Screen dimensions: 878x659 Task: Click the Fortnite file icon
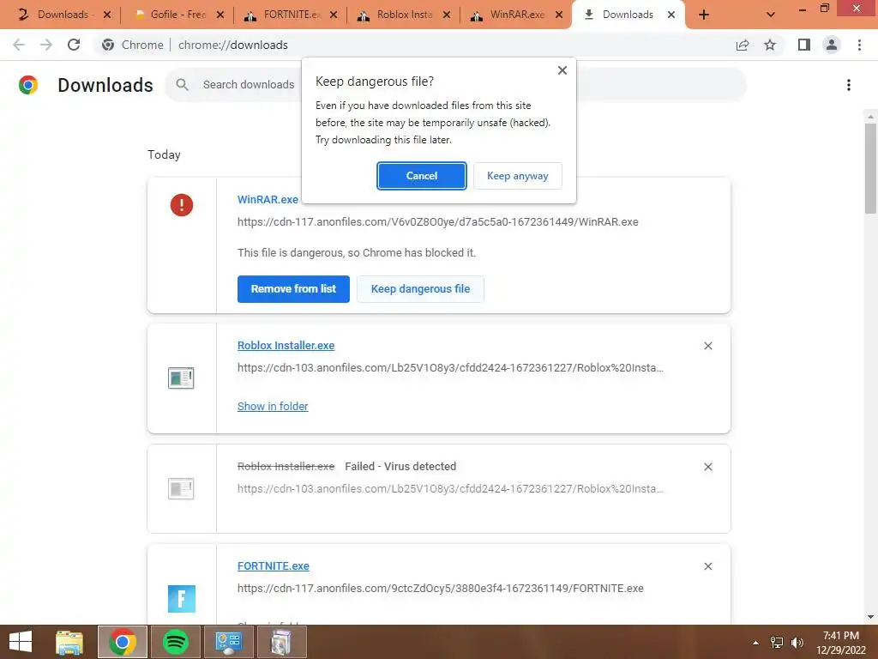click(x=182, y=598)
